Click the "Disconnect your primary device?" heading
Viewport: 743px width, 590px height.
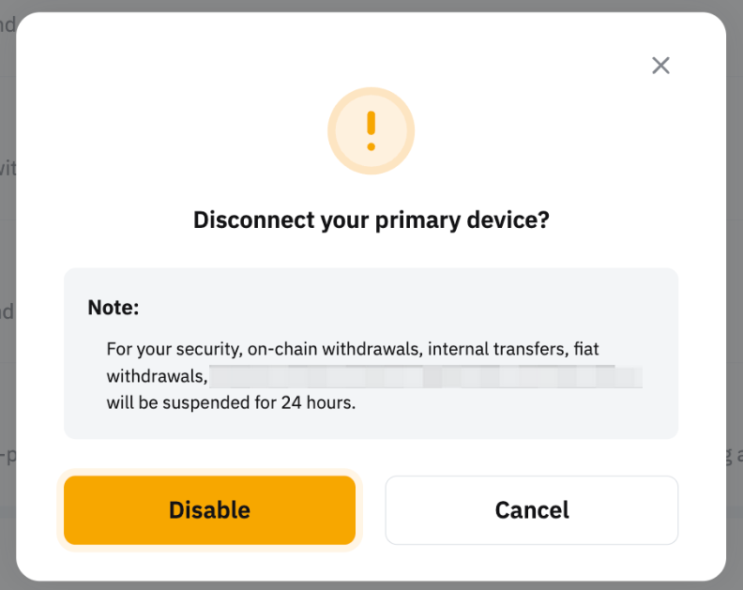coord(371,220)
